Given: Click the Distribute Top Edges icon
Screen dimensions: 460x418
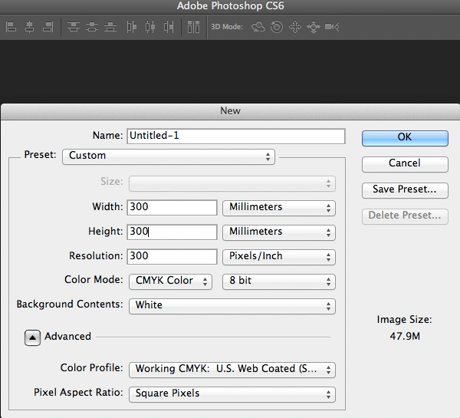Looking at the screenshot, I should [x=74, y=27].
